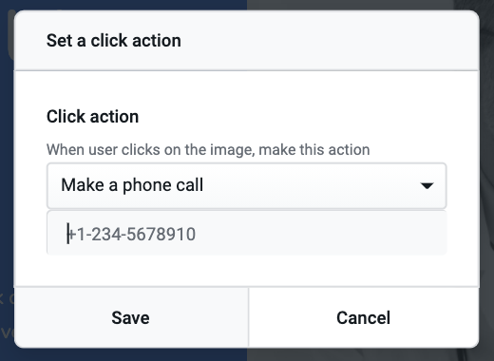Screen dimensions: 494x361
Task: Save the click action settings
Action: [x=131, y=317]
